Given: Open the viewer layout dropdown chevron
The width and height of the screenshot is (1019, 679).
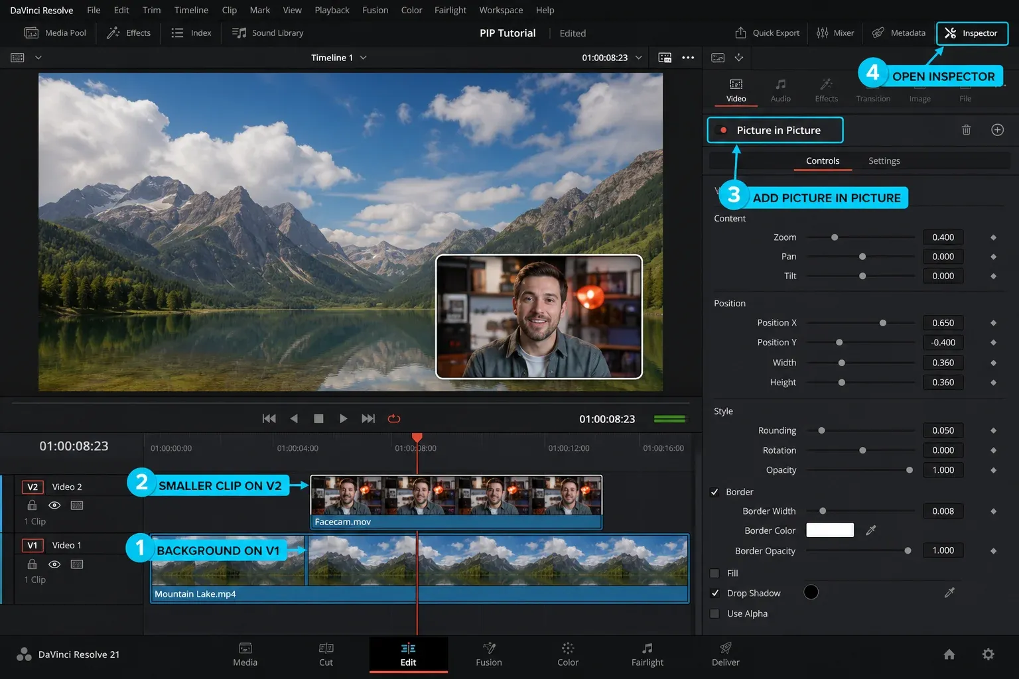Looking at the screenshot, I should click(x=38, y=58).
